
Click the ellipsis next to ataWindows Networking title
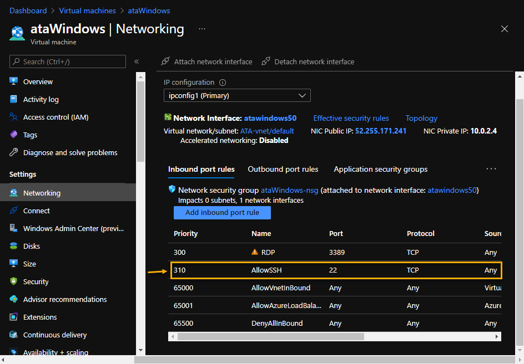click(x=202, y=29)
